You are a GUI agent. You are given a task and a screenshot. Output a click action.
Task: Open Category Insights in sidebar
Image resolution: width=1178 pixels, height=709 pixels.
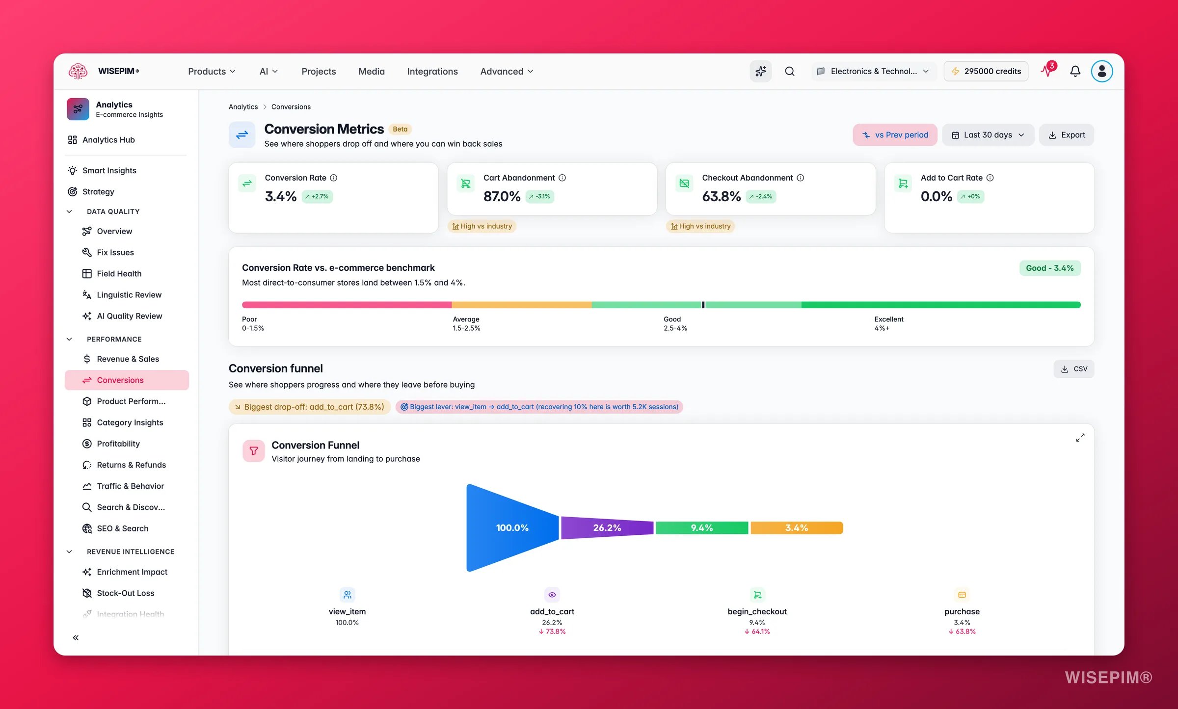click(127, 422)
